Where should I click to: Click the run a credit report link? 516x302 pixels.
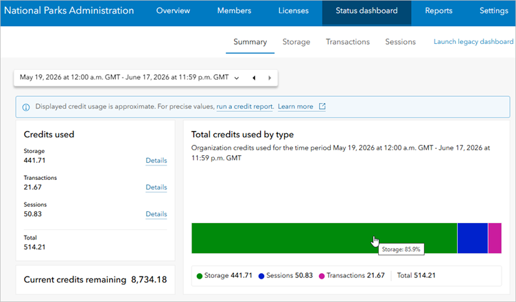[x=245, y=106]
